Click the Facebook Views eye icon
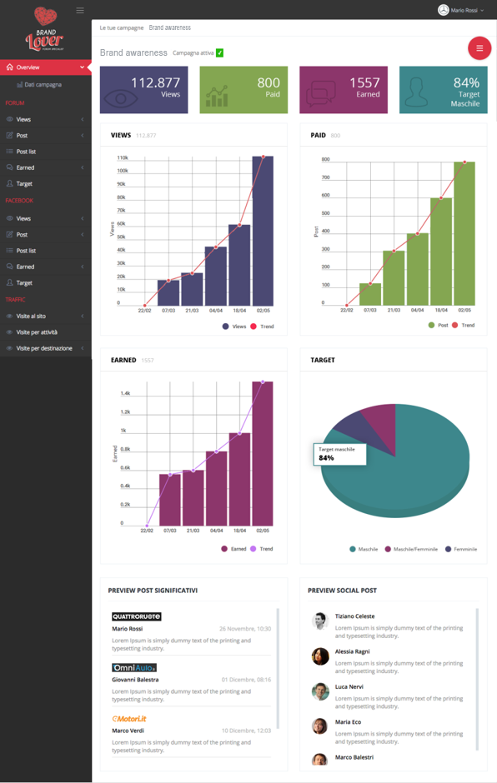This screenshot has width=497, height=783. [9, 218]
